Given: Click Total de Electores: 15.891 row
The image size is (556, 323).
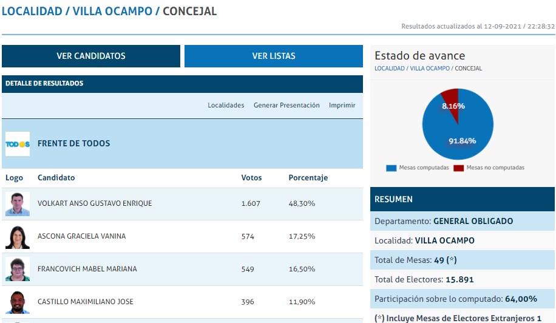Looking at the screenshot, I should pos(463,279).
